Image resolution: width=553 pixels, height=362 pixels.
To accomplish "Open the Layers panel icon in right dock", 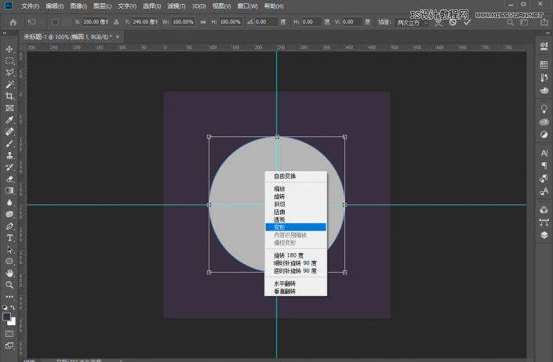I will [x=544, y=234].
